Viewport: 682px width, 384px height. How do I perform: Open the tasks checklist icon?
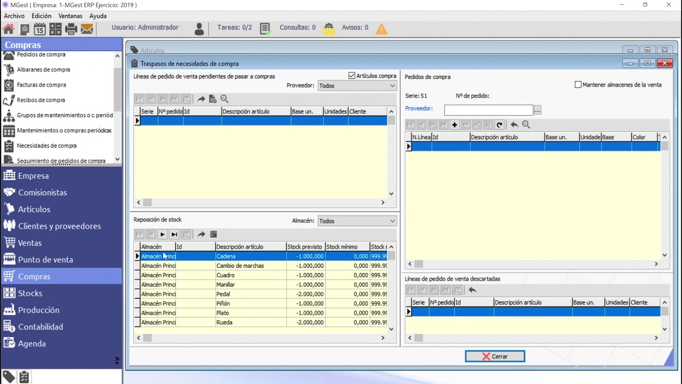pos(265,29)
